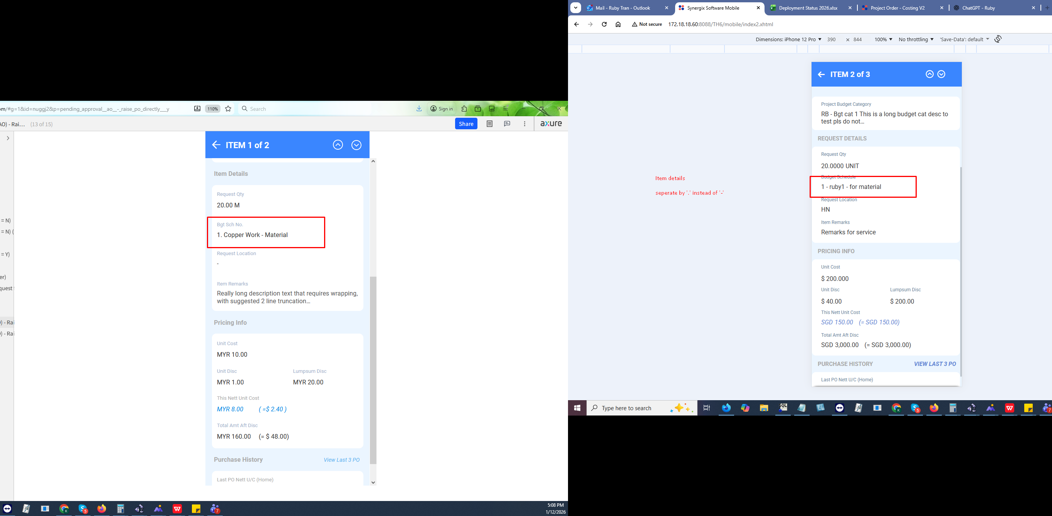Switch to Deployment Status 2026.xlsx tab
This screenshot has height=516, width=1052.
(809, 8)
